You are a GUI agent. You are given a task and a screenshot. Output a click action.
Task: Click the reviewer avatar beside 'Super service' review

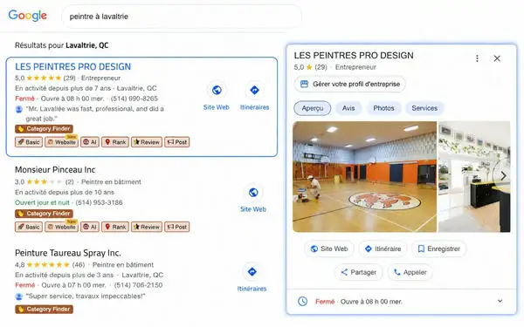(x=19, y=296)
